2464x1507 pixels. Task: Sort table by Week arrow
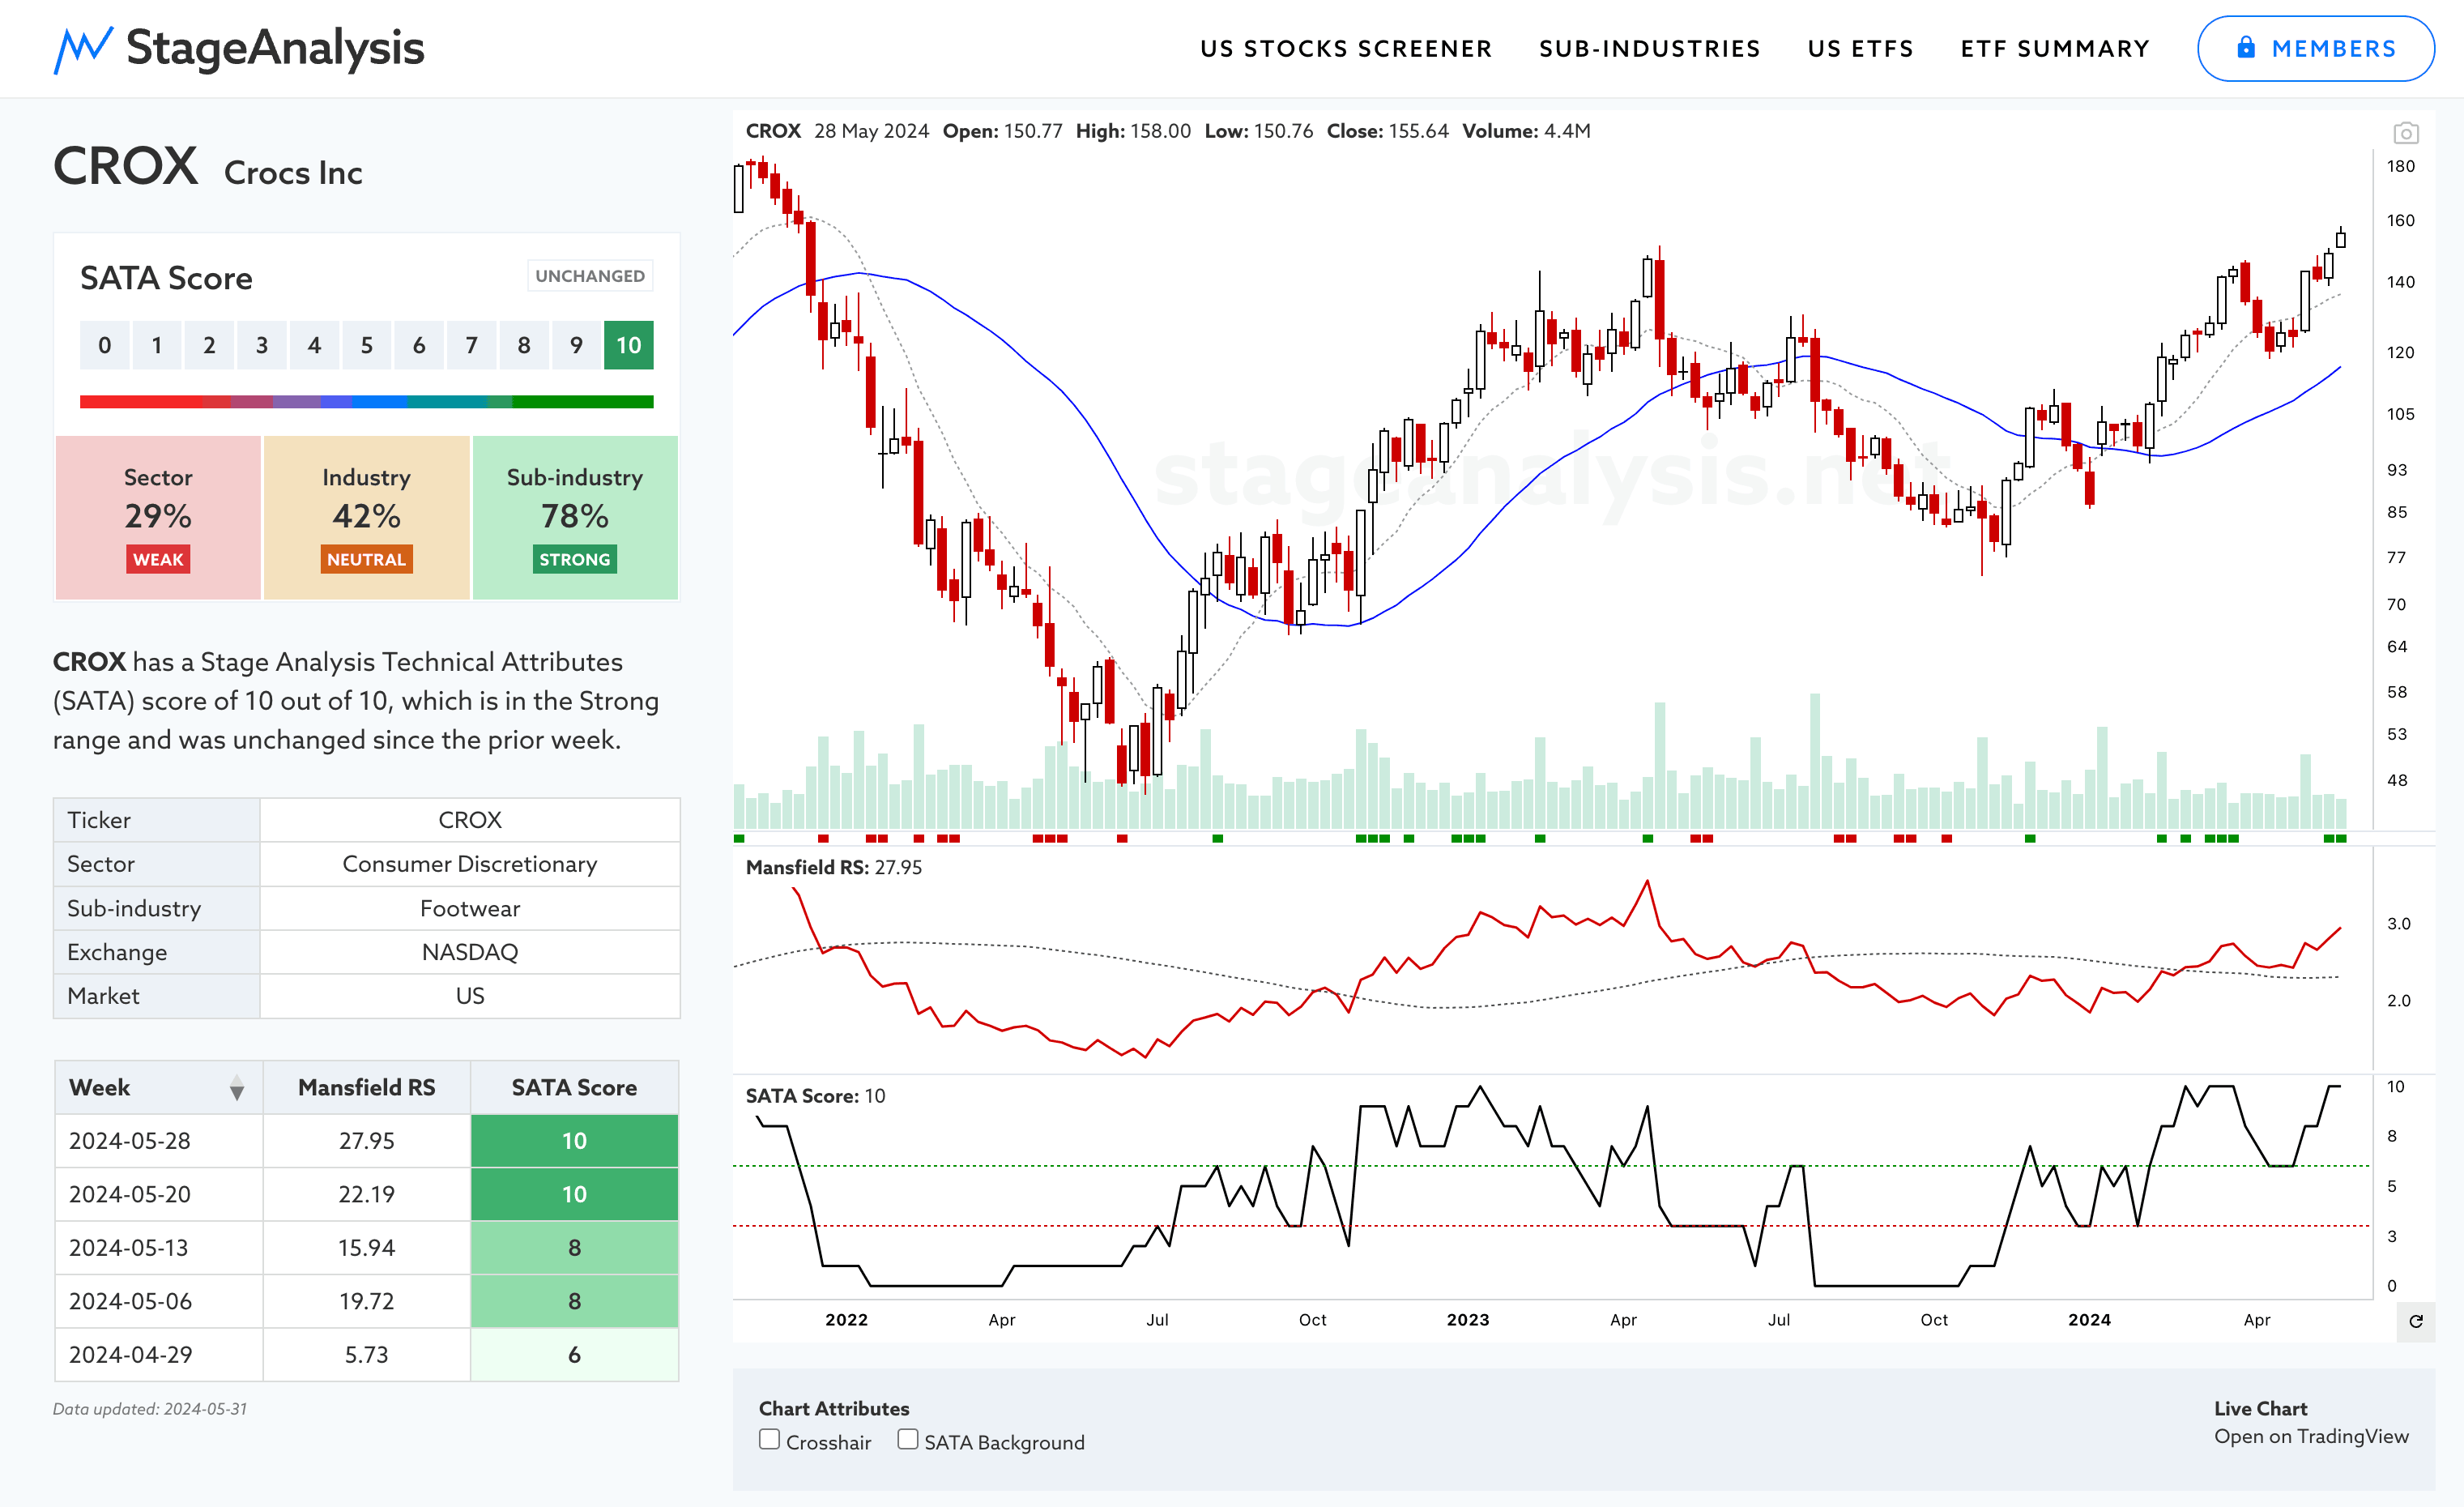(237, 1088)
